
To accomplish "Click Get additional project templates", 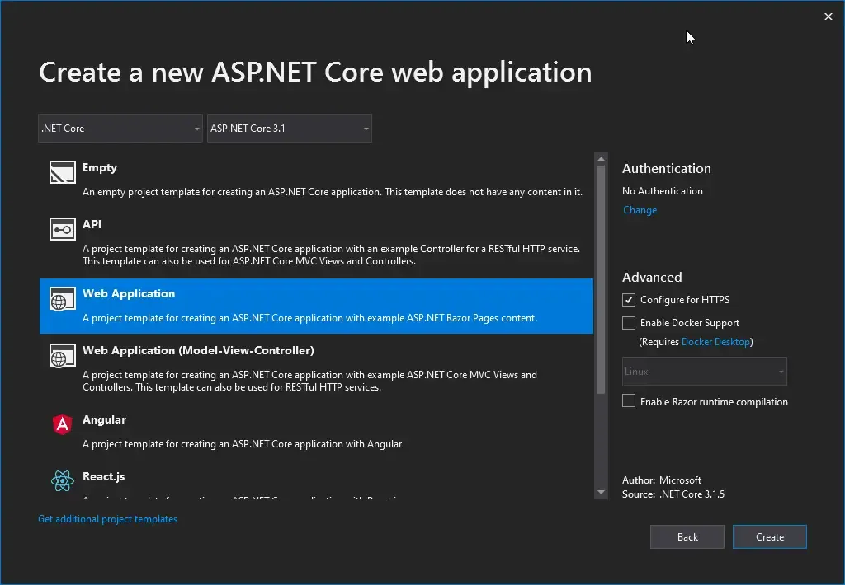I will [107, 518].
